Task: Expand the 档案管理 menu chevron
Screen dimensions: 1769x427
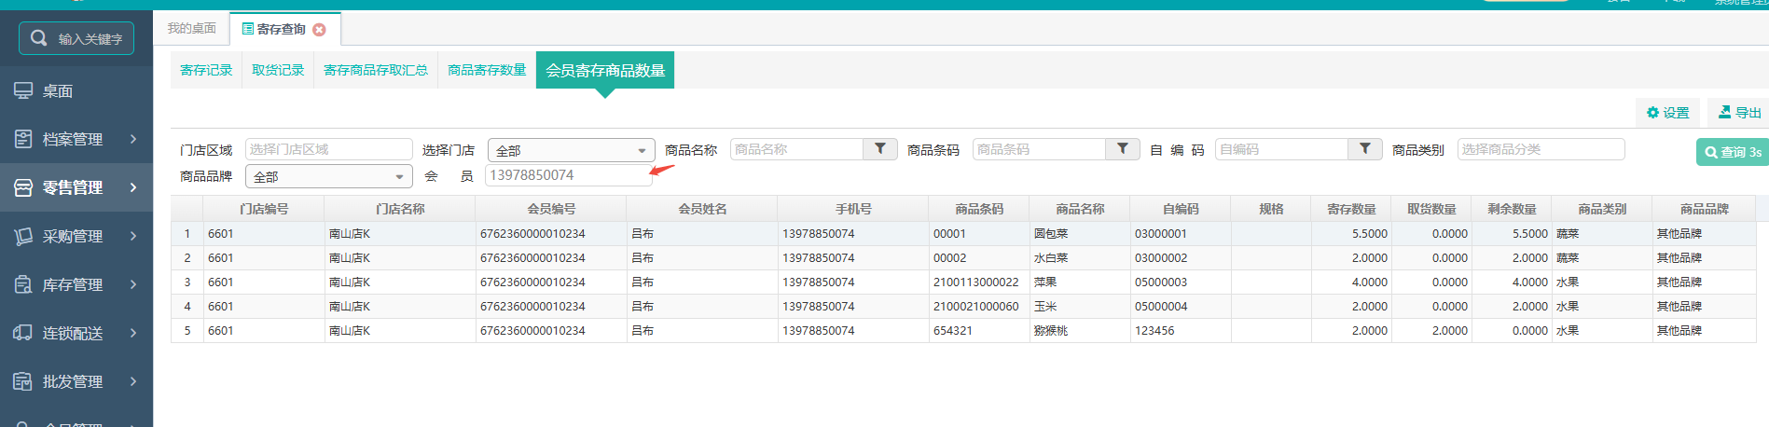Action: pos(133,139)
